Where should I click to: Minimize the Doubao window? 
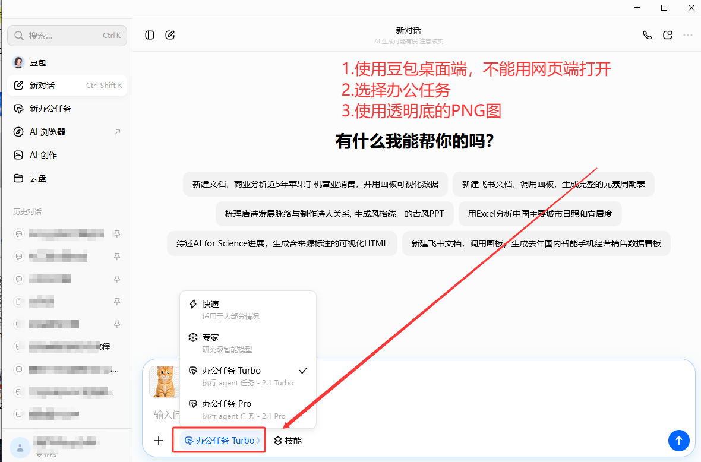(637, 8)
